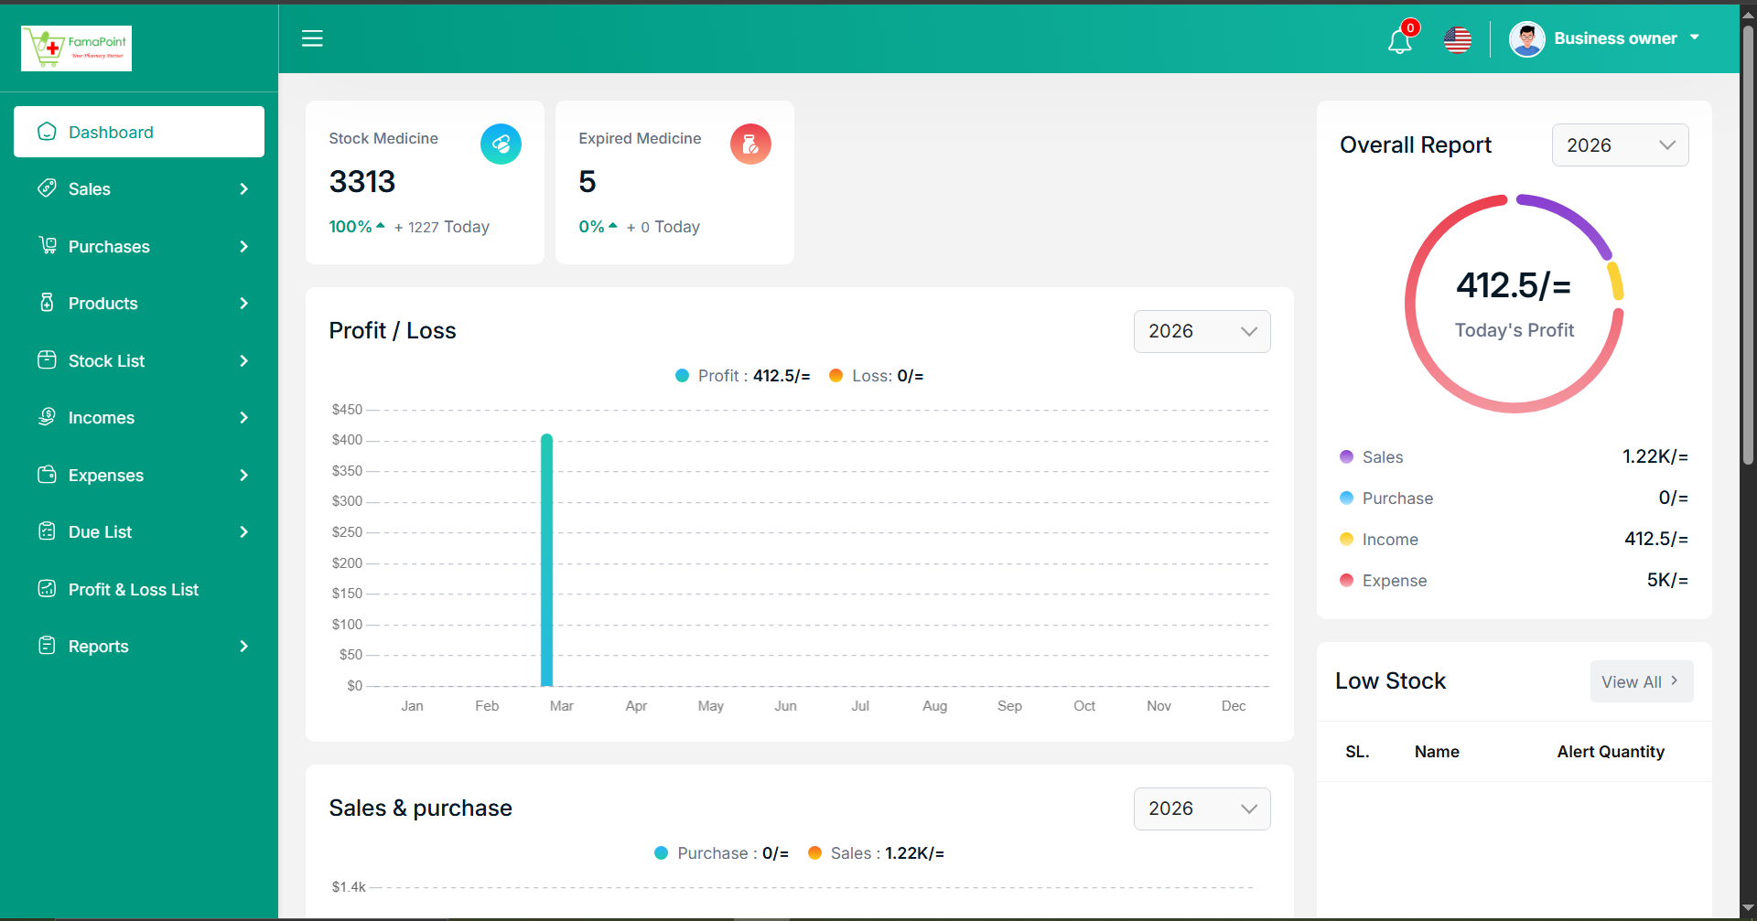Screen dimensions: 1757x921
Task: Click the Expired Medicine count 5
Action: (587, 181)
